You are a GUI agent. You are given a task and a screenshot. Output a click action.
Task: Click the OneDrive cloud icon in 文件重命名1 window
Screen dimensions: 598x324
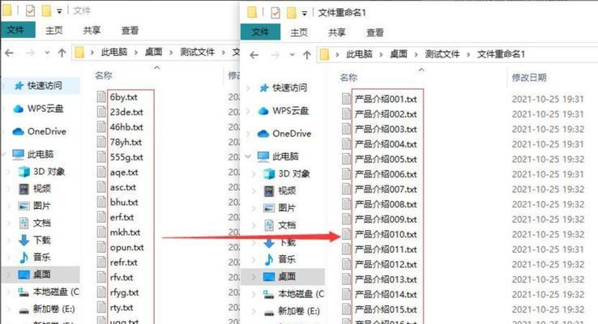tap(263, 134)
